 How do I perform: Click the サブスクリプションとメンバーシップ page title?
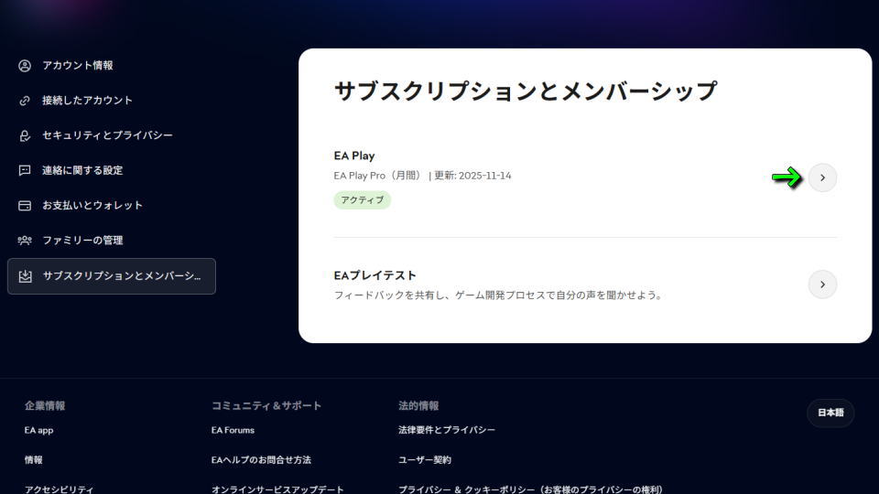pyautogui.click(x=526, y=91)
